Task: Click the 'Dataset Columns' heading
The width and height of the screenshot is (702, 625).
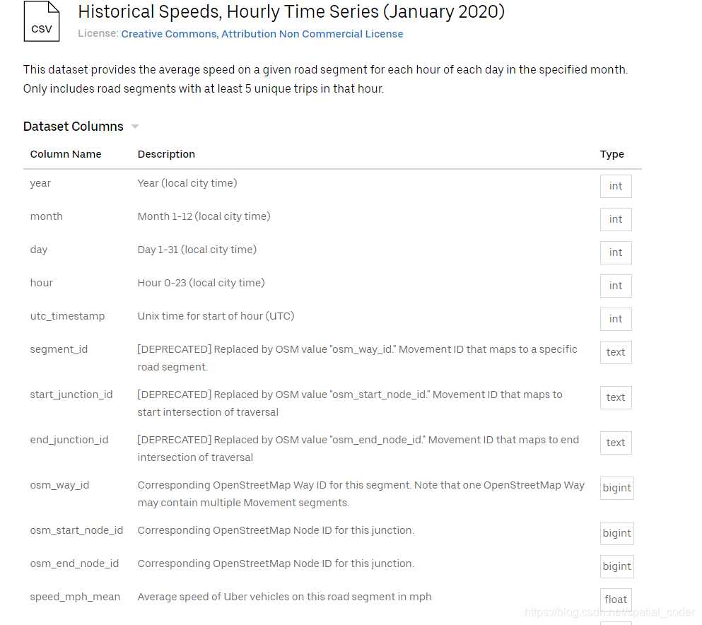Action: tap(73, 127)
